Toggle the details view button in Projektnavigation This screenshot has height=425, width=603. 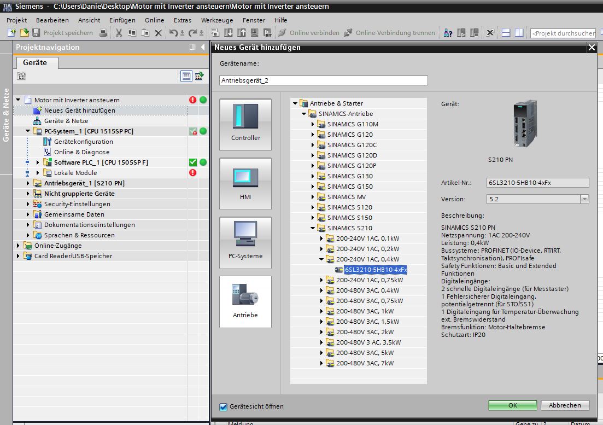click(186, 76)
